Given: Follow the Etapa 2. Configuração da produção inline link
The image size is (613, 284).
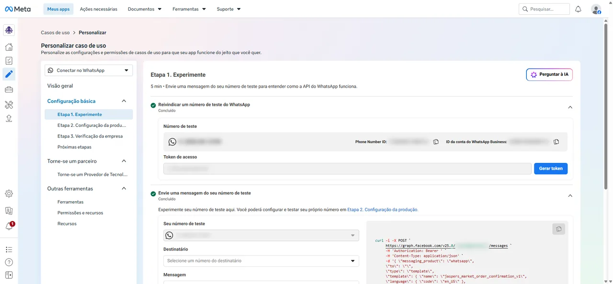Looking at the screenshot, I should click(x=383, y=210).
